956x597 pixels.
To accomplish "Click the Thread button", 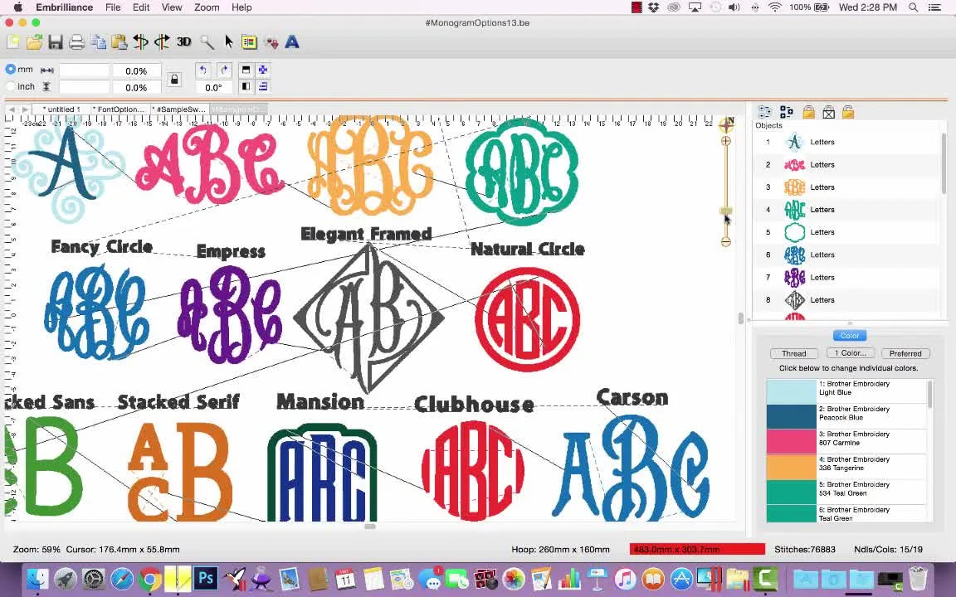I will (794, 353).
